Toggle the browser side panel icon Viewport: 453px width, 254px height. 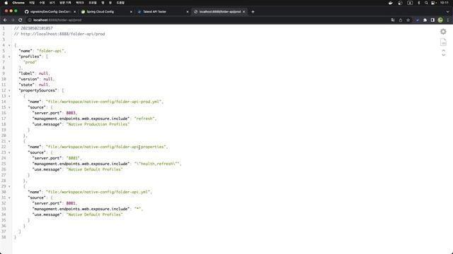coord(432,20)
